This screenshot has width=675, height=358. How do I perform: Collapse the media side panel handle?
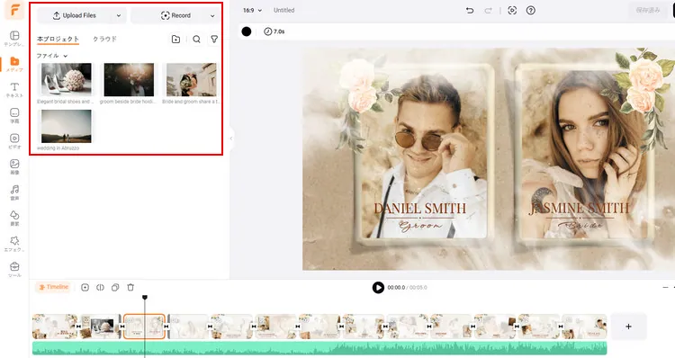coord(231,139)
